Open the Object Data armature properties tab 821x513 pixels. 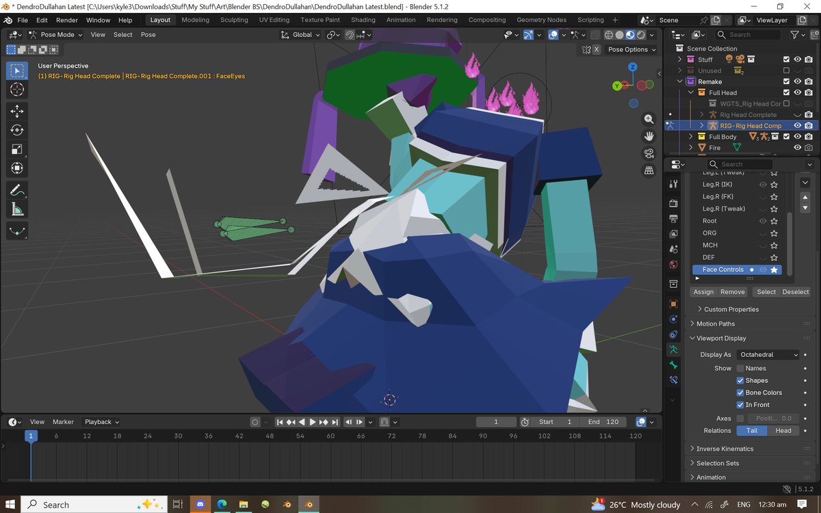(673, 349)
